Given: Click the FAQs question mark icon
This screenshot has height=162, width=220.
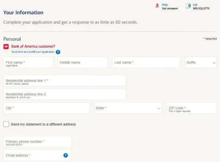Looking at the screenshot, I should pos(157,6).
